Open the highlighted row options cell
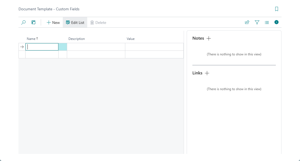 [62, 47]
